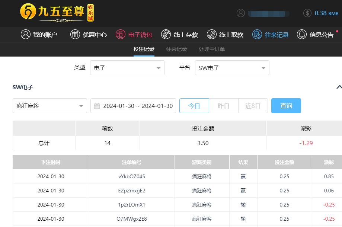Click the dollar balance coin icon
This screenshot has height=227, width=342.
coord(307,13)
